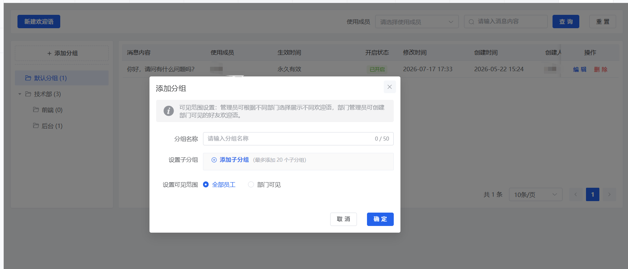Select 默认分组 (1) in the tree

62,78
